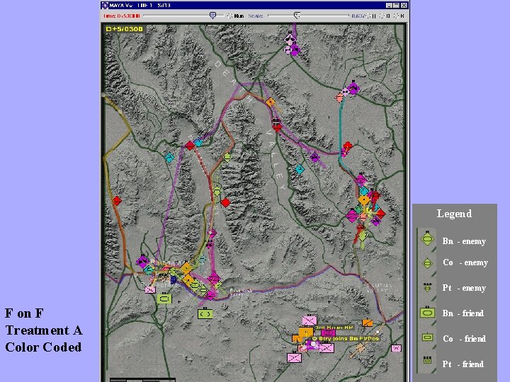Click the Scale slider thumb
The width and height of the screenshot is (510, 382).
tap(297, 16)
